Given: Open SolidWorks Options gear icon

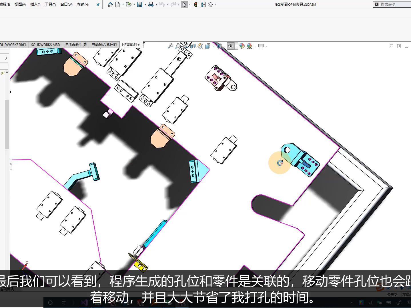Looking at the screenshot, I should [x=210, y=4].
